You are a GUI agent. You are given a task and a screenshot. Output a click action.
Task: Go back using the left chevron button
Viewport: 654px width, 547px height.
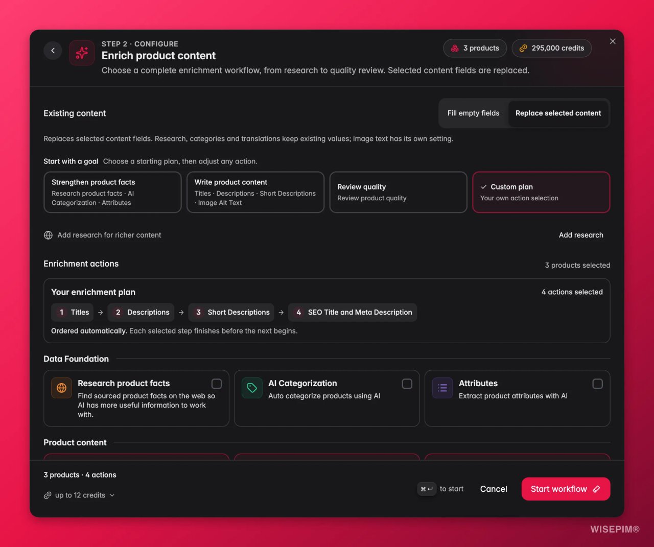click(53, 51)
